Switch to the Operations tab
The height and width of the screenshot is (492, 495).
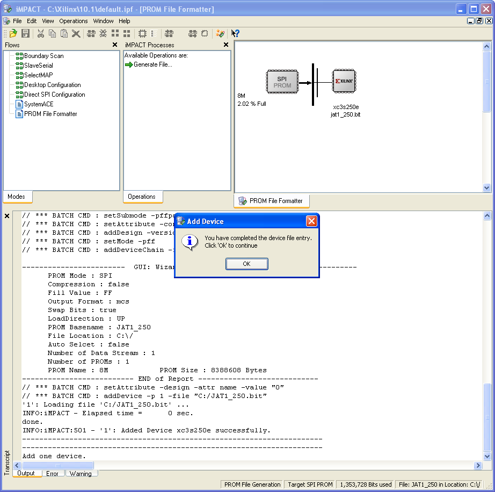click(142, 197)
